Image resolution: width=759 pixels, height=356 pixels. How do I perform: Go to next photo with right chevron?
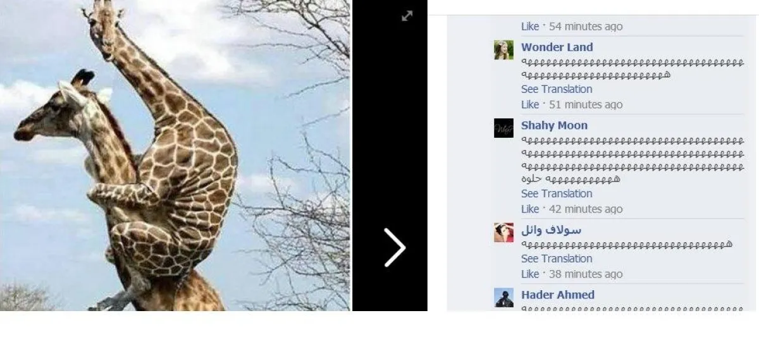(395, 247)
